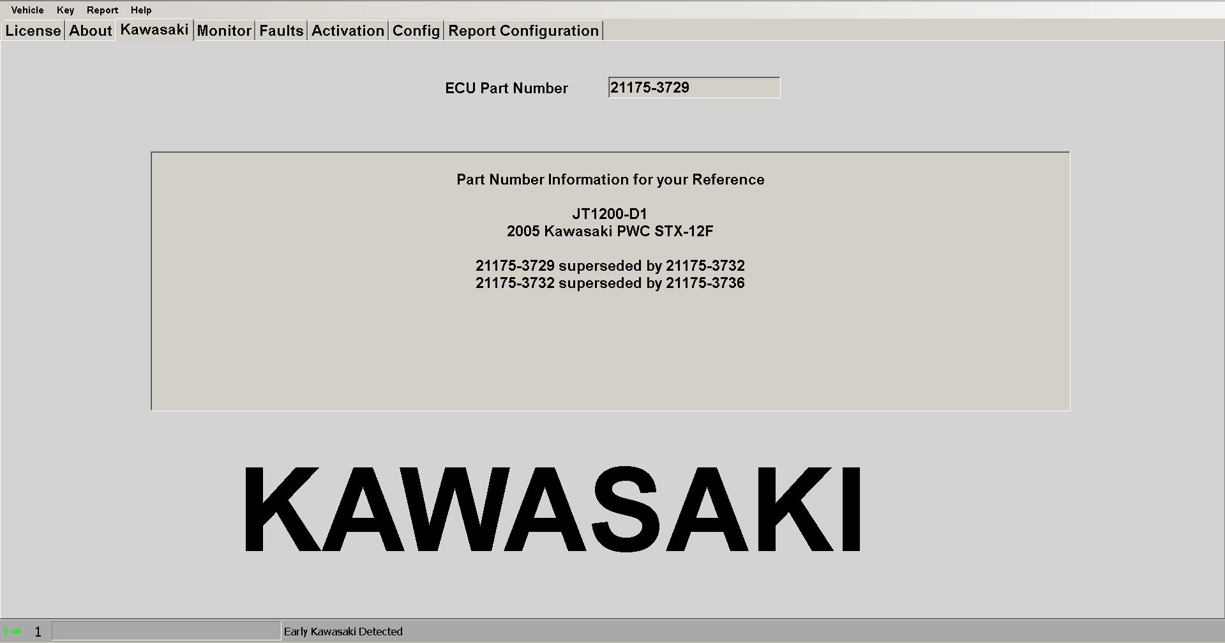
Task: Click the green connection status icon
Action: (x=12, y=632)
